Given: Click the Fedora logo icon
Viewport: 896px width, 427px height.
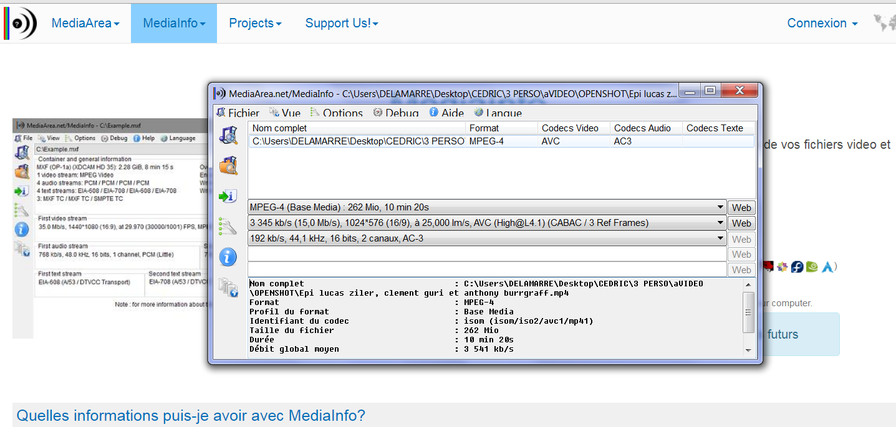Looking at the screenshot, I should 797,267.
